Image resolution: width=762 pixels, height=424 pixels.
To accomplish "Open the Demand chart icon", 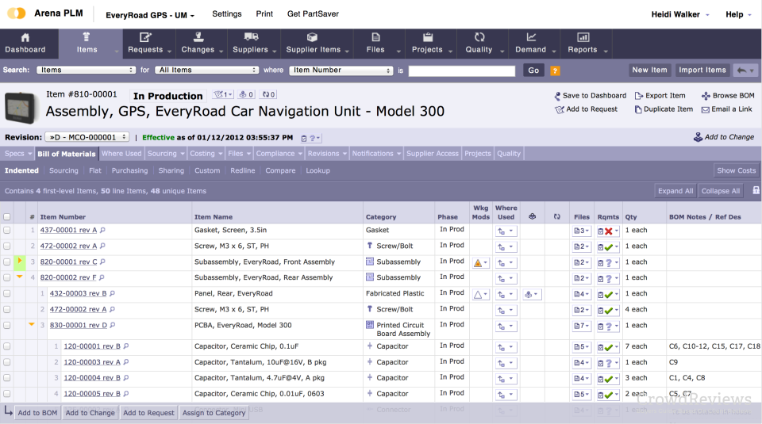I will point(531,37).
